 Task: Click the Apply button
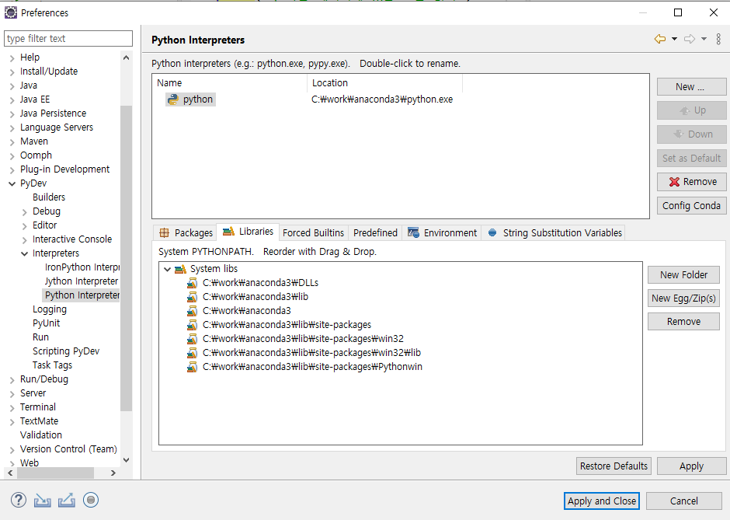pyautogui.click(x=691, y=466)
